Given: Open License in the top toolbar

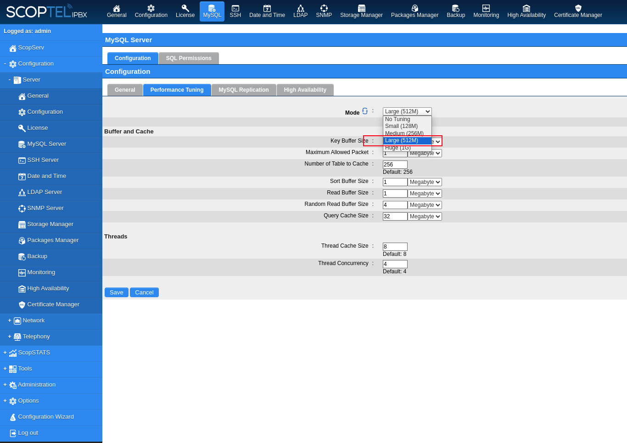Looking at the screenshot, I should pos(185,11).
